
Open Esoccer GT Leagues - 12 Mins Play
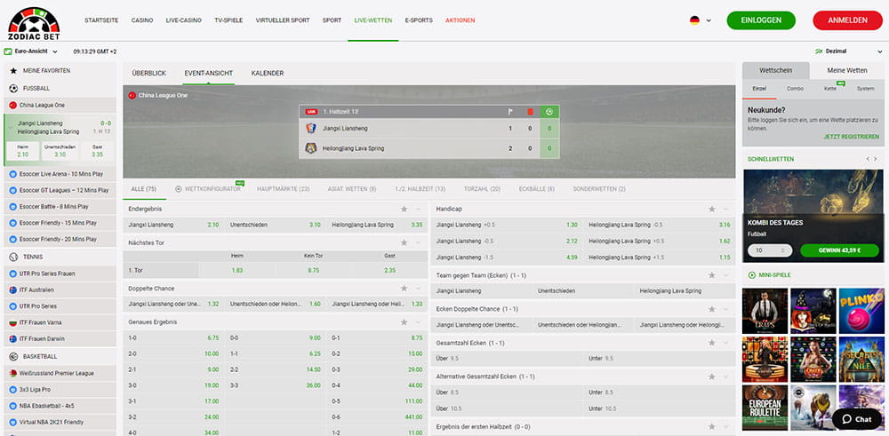point(60,191)
